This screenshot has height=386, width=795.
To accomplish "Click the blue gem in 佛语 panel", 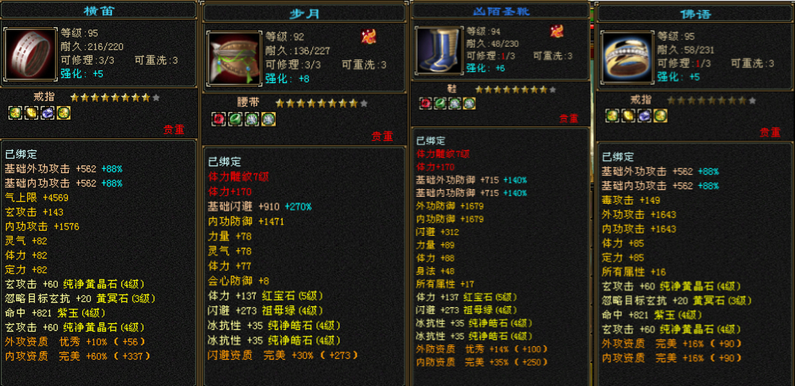I will point(644,116).
